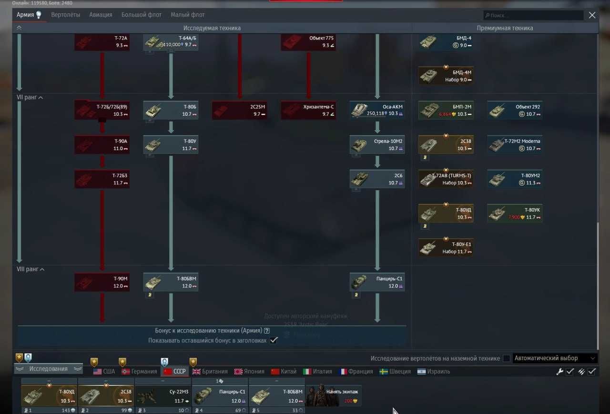Select the СССР nation
610x414 pixels.
tap(174, 372)
